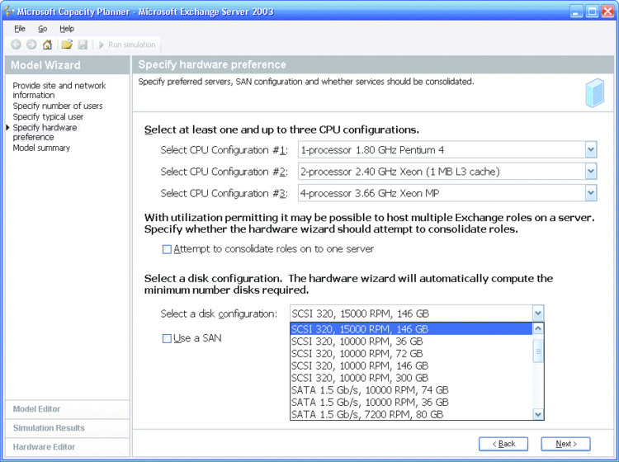Image resolution: width=619 pixels, height=462 pixels.
Task: Click the disk list scroll up arrow
Action: [x=538, y=328]
